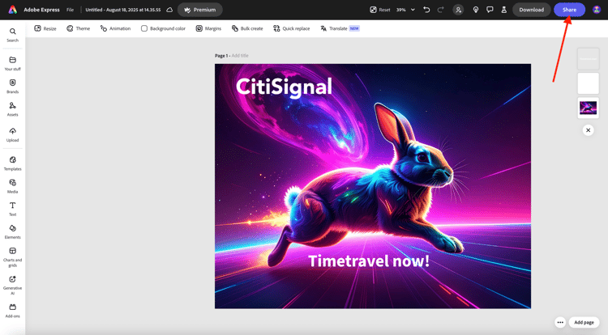Click the Upload icon in sidebar
Viewport: 608px width, 335px height.
(12, 131)
